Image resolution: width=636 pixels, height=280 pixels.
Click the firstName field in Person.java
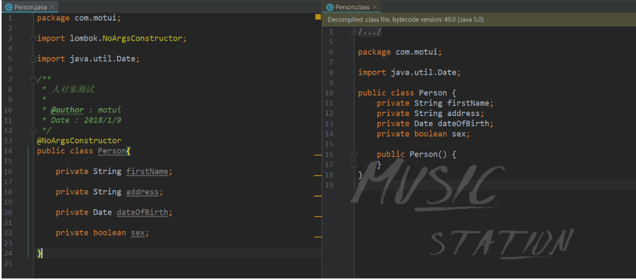click(147, 171)
